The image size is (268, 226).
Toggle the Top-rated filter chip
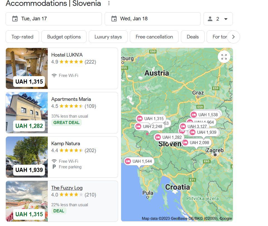coord(22,37)
